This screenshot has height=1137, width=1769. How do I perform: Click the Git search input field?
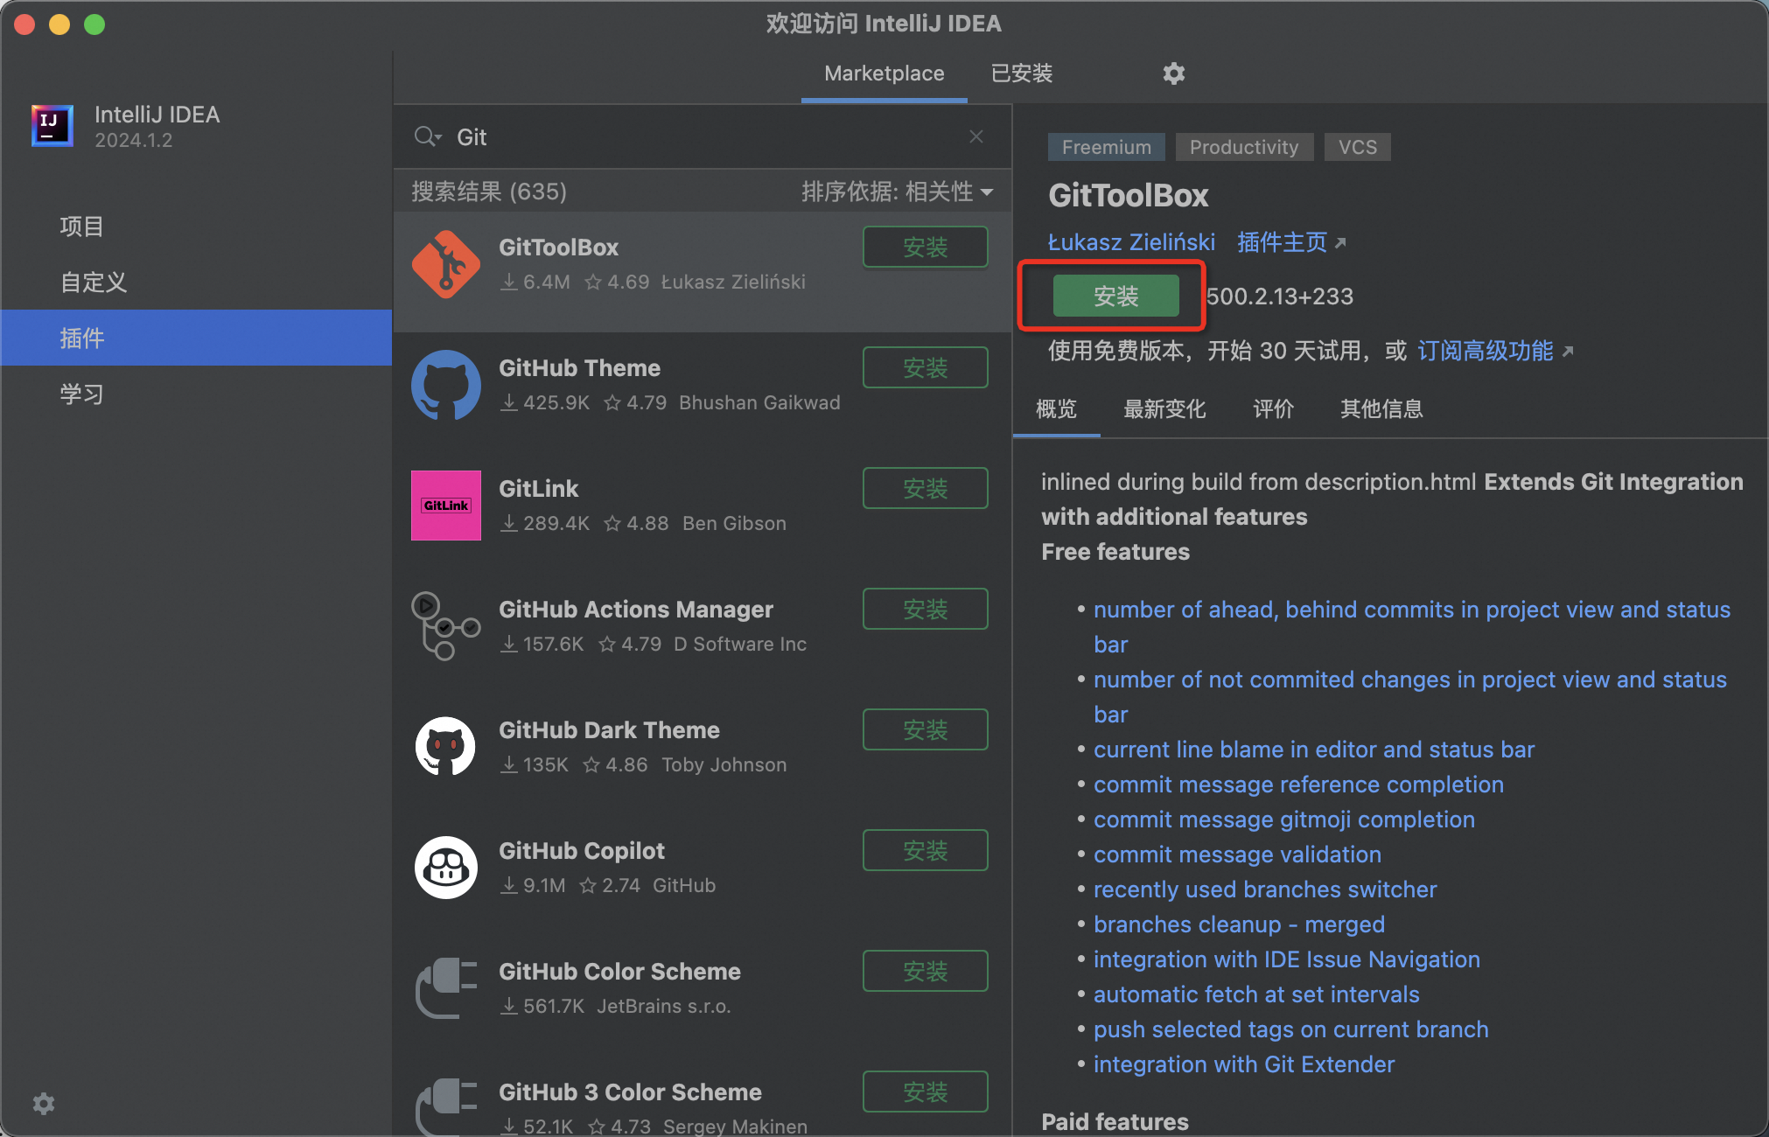click(x=700, y=136)
